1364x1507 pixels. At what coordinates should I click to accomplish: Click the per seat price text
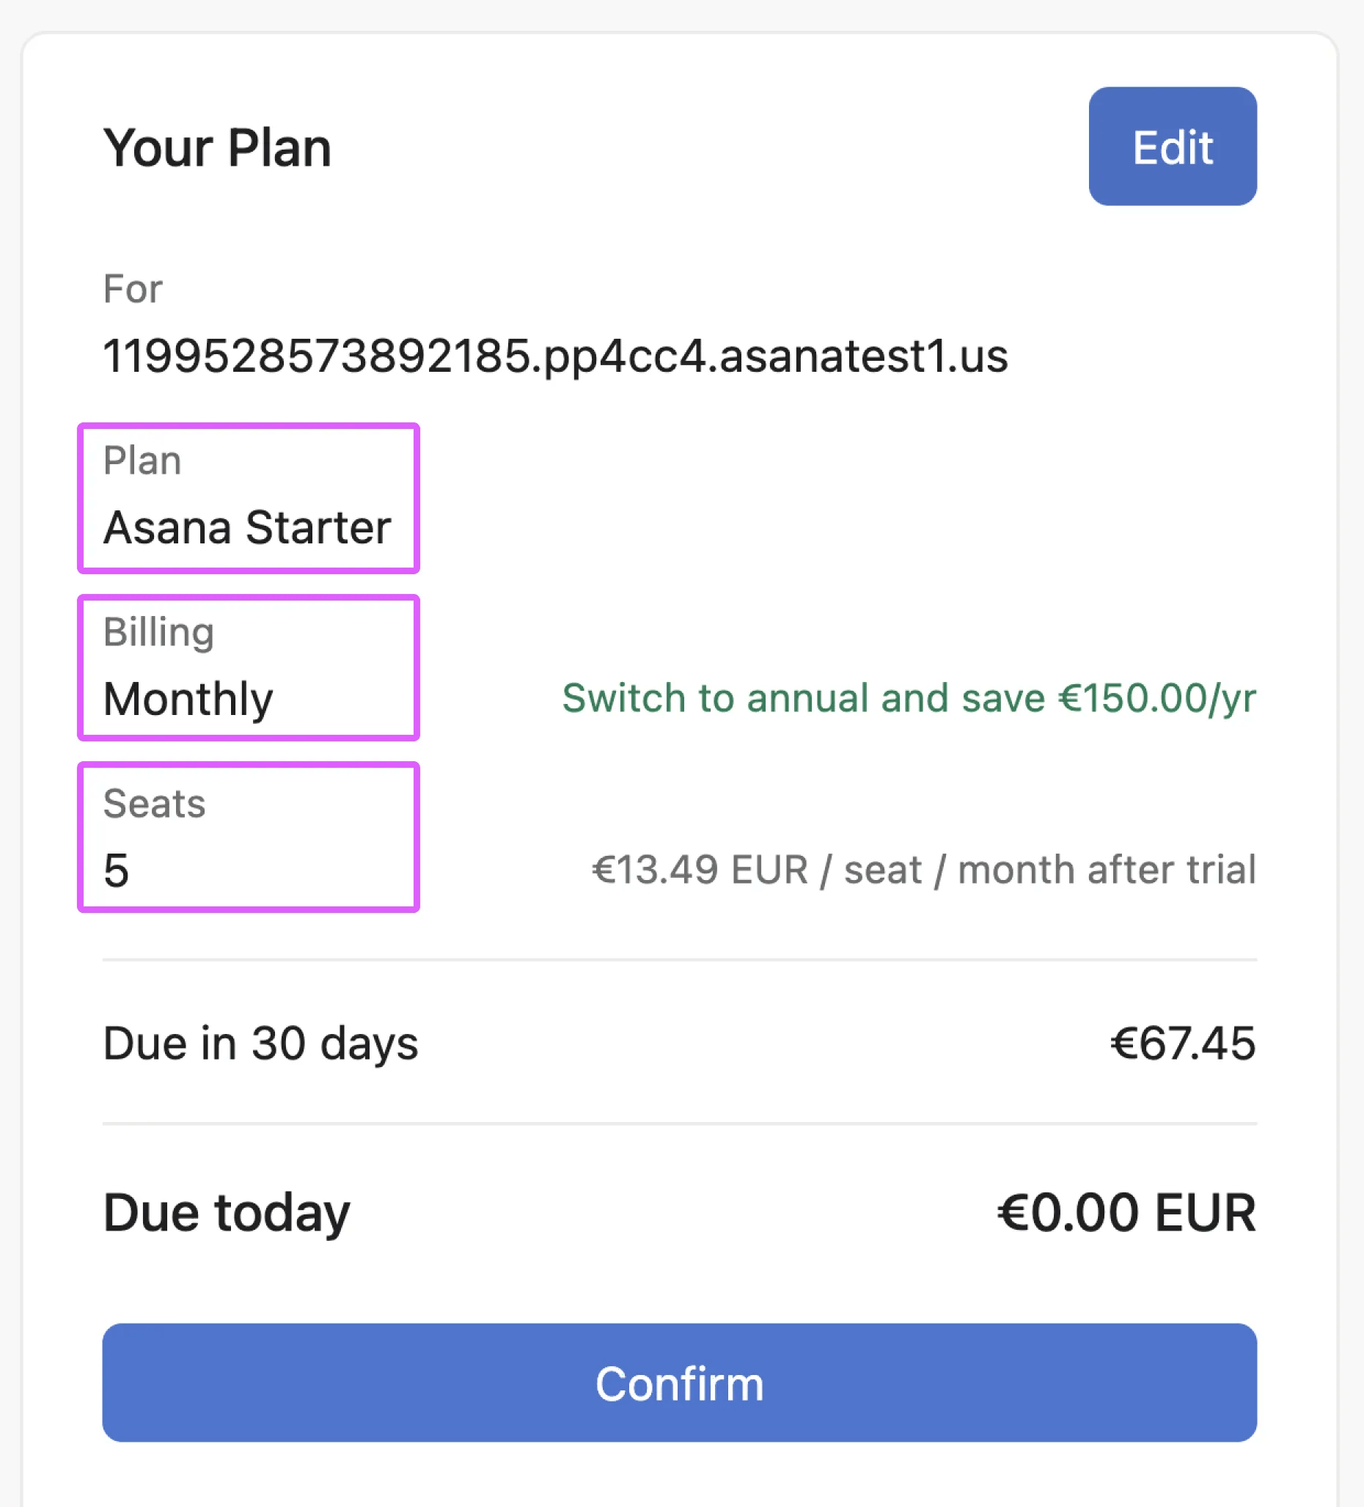[923, 870]
